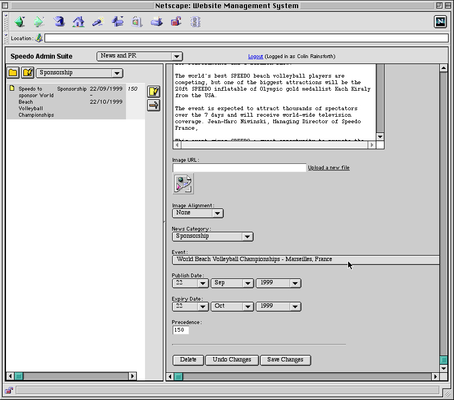This screenshot has height=400, width=454.
Task: Click the Reload page toolbar icon
Action: 59,22
